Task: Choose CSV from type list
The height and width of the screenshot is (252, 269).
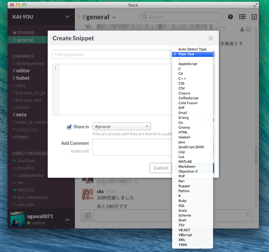Action: tap(192, 88)
